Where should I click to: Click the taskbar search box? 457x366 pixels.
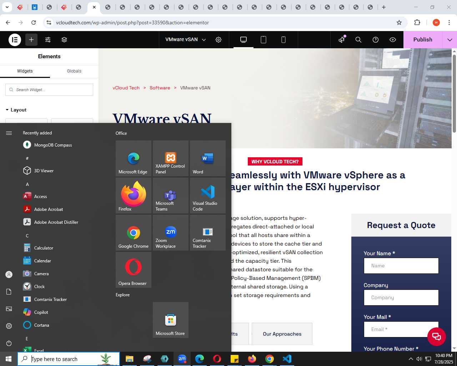69,359
